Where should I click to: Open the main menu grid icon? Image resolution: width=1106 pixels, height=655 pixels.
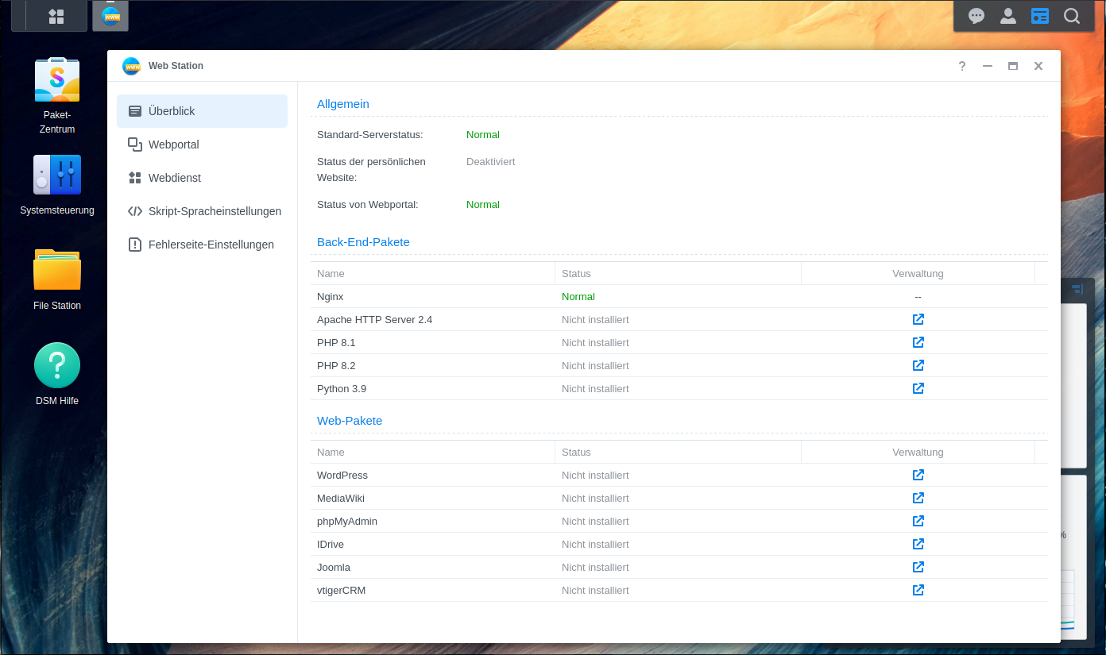[x=56, y=16]
